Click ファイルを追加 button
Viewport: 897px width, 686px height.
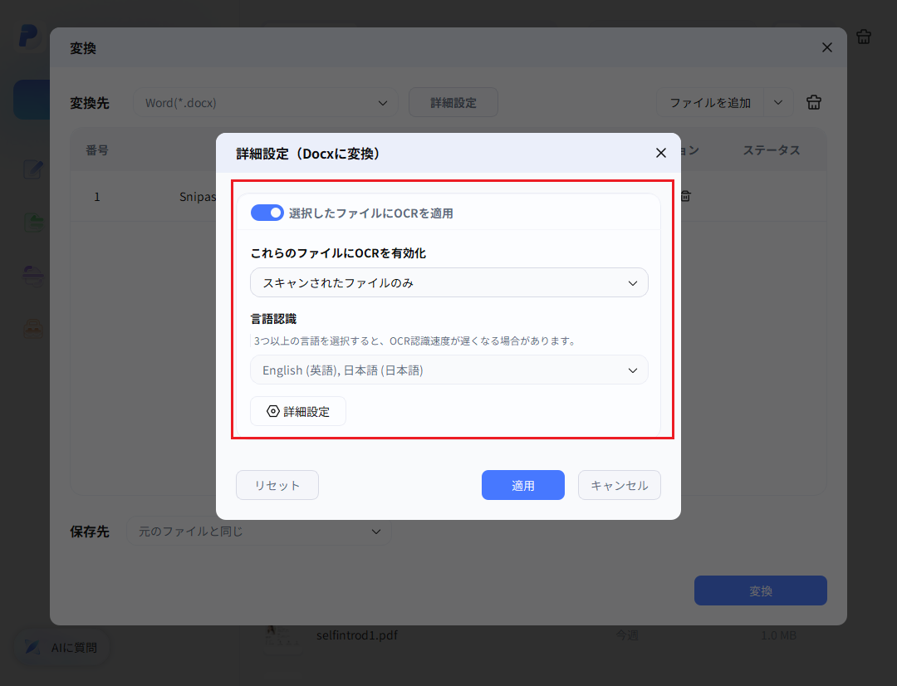710,103
